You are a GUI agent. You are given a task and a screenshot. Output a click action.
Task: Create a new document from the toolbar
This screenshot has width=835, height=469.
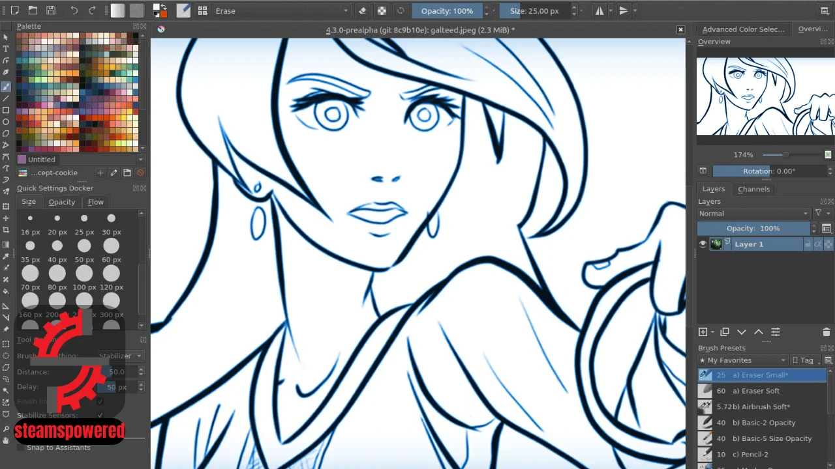[14, 10]
